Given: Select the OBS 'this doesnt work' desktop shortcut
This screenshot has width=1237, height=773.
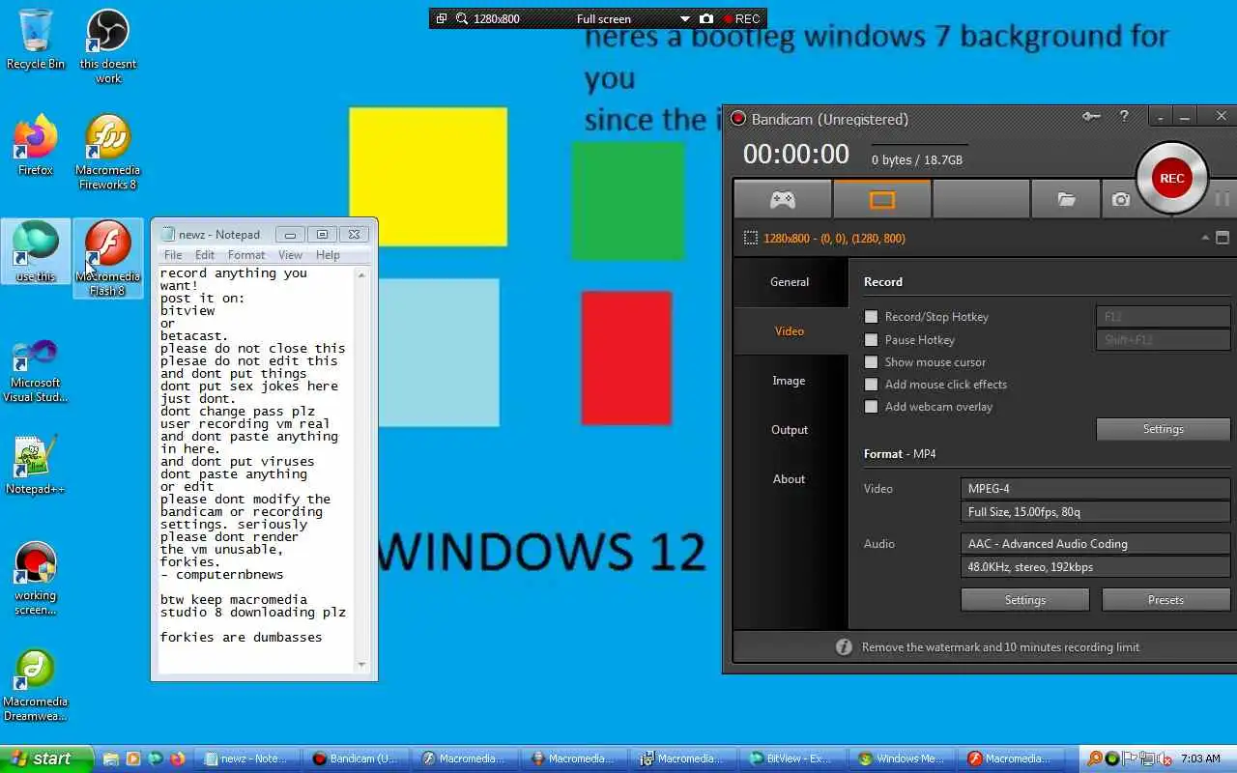Looking at the screenshot, I should (108, 46).
